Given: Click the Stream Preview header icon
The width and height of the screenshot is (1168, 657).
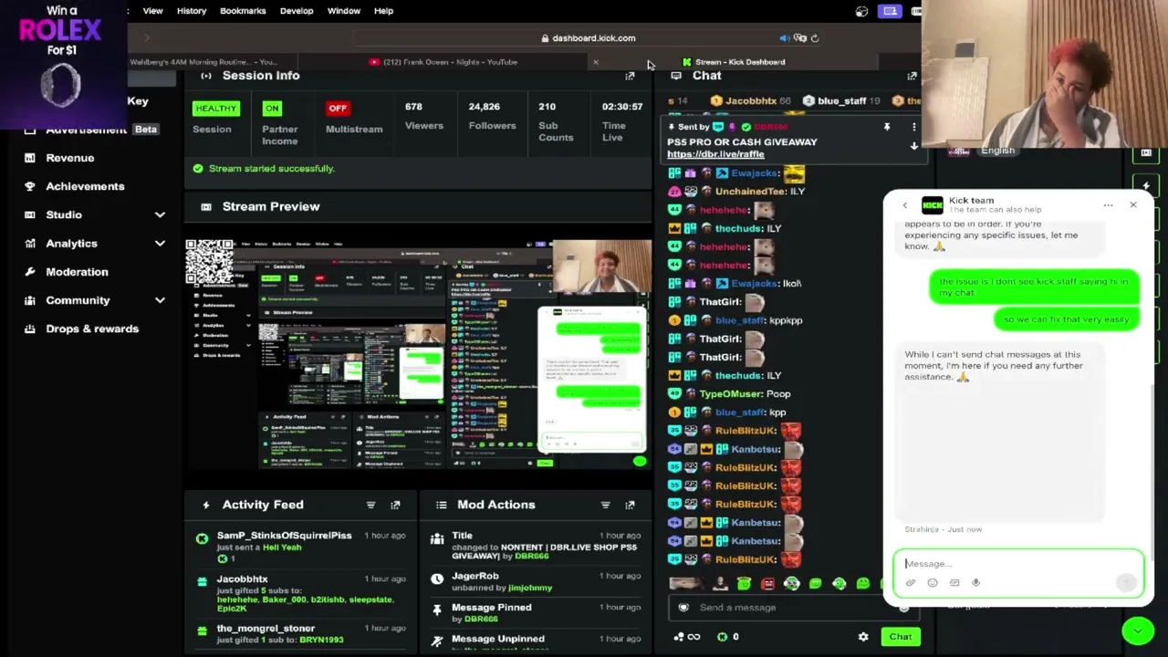Looking at the screenshot, I should 206,207.
